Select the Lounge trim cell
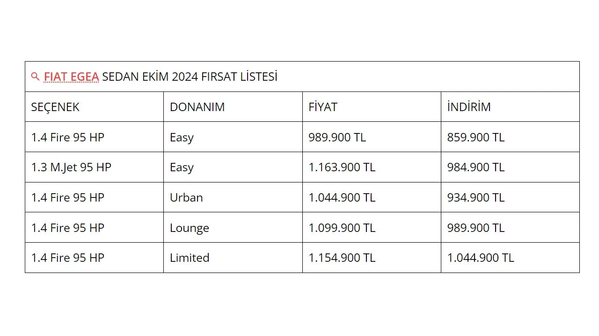The width and height of the screenshot is (599, 336). (233, 227)
